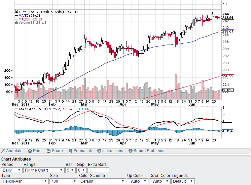
Task: Click the Report Problems question icon
Action: 131,151
